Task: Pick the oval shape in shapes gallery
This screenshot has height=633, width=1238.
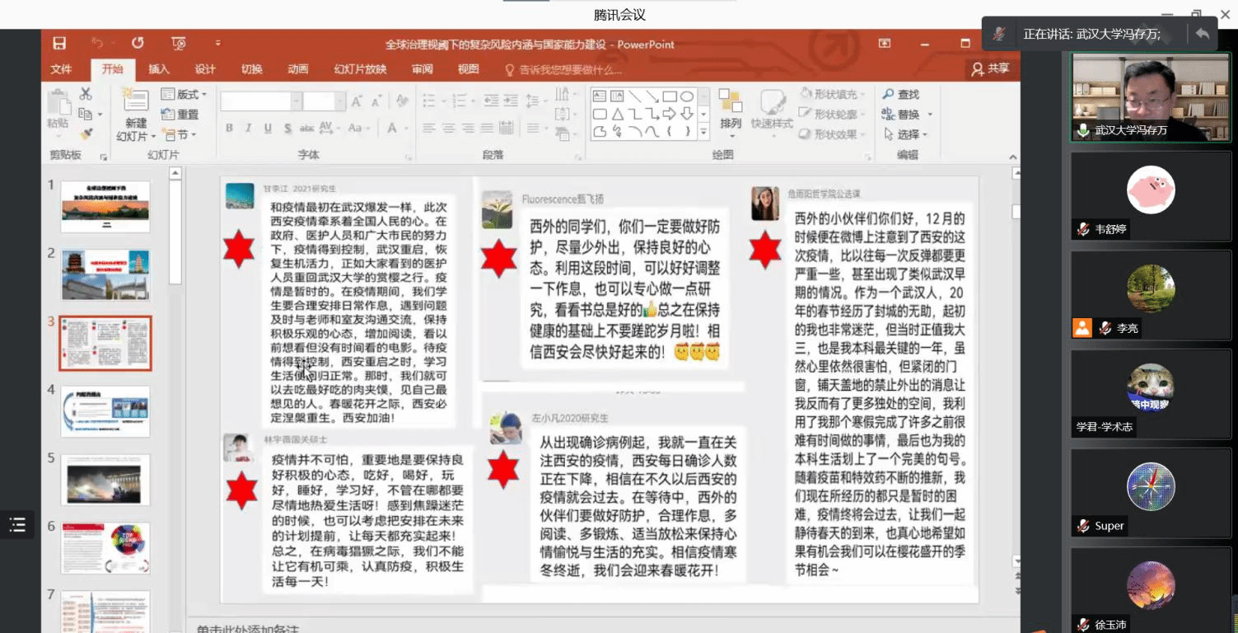Action: click(686, 96)
